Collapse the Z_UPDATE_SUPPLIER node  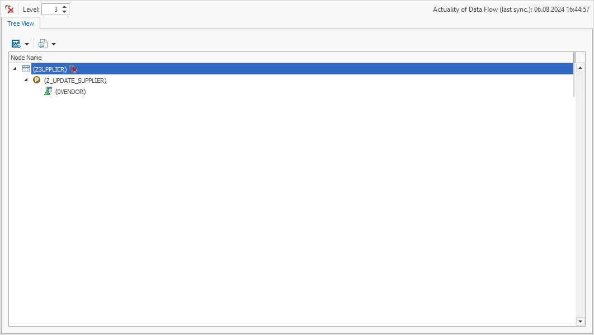(x=26, y=80)
